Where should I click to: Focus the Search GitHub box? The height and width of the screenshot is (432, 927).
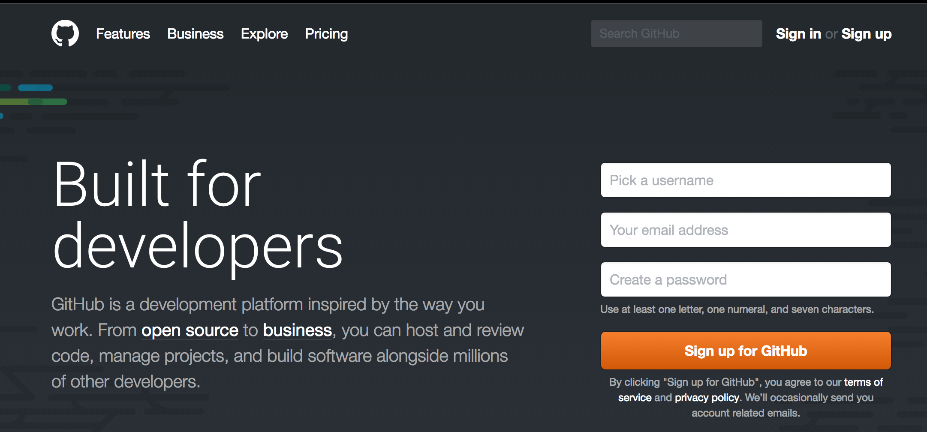(676, 33)
